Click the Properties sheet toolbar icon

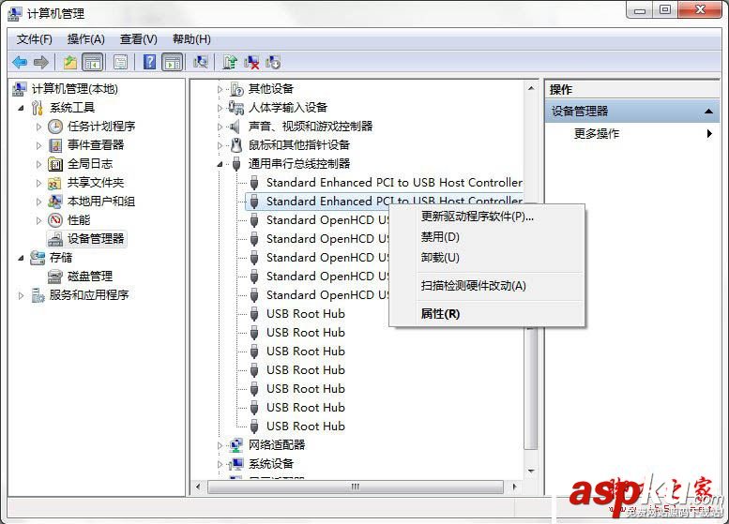pos(120,62)
